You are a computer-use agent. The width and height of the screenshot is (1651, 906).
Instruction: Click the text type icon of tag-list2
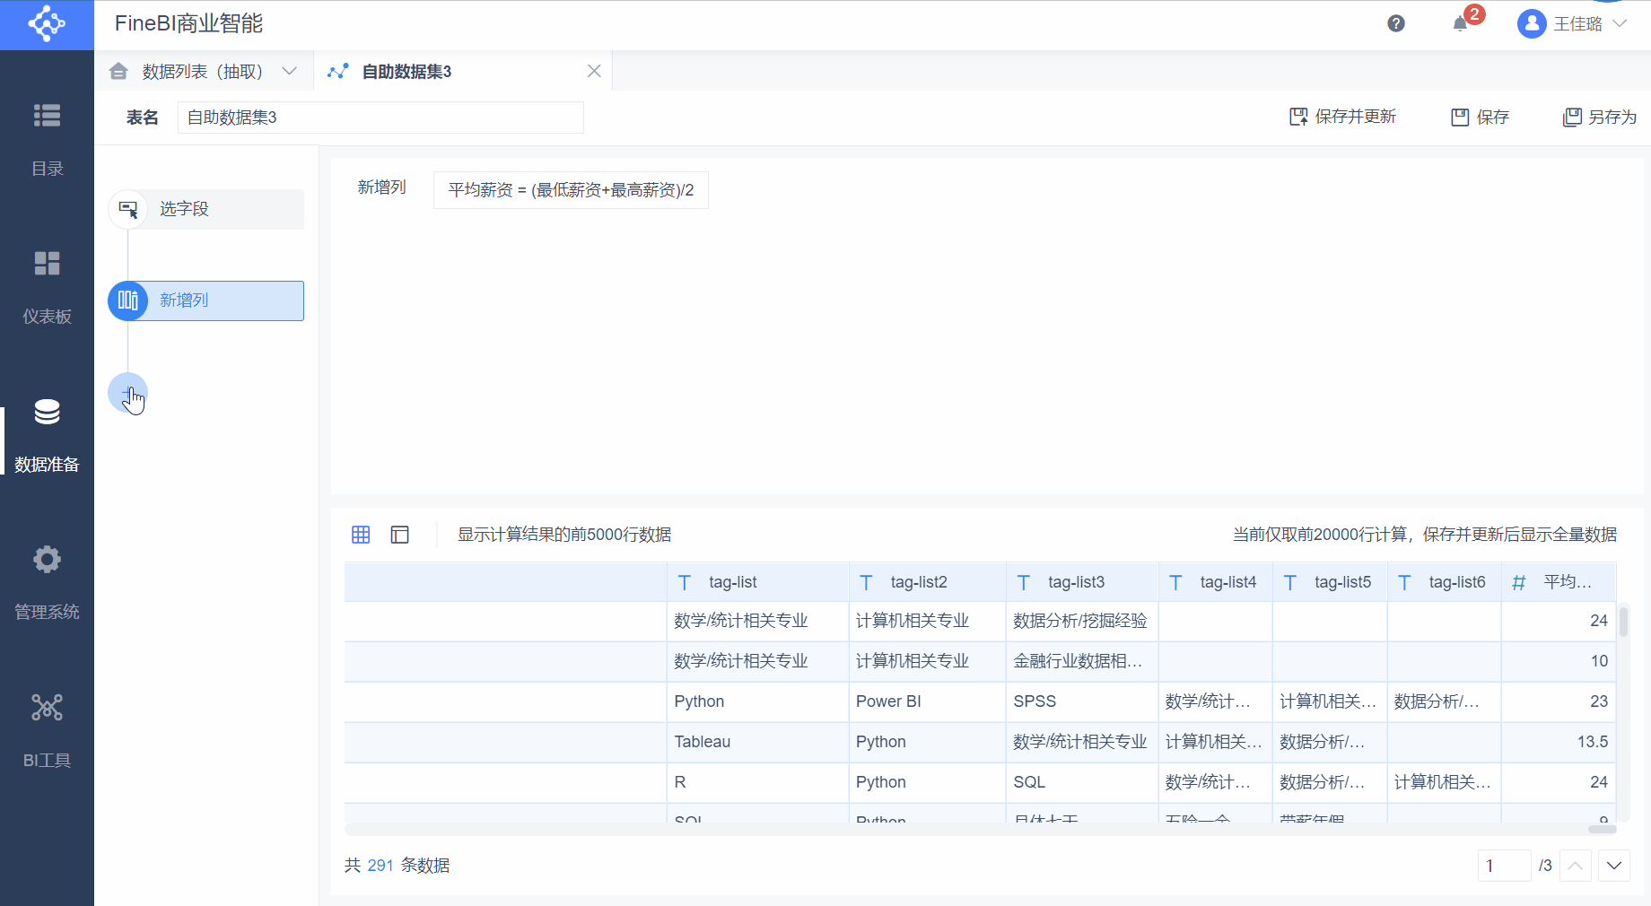pyautogui.click(x=866, y=583)
